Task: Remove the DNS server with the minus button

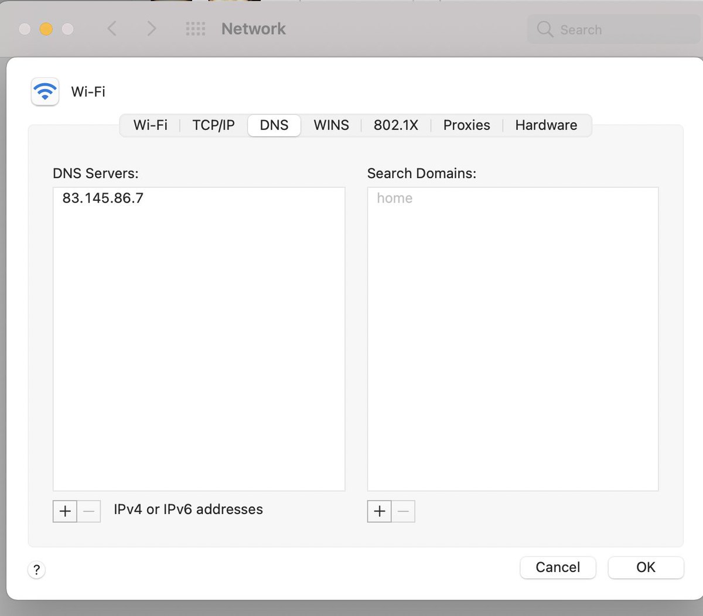Action: (x=88, y=511)
